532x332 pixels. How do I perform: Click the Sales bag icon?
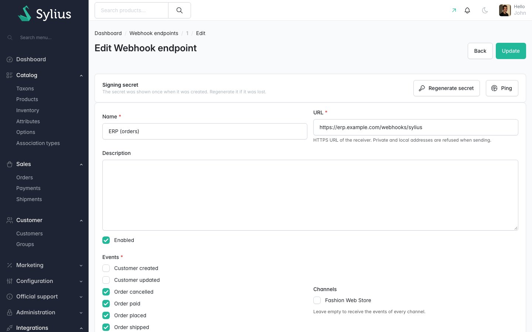pos(10,164)
